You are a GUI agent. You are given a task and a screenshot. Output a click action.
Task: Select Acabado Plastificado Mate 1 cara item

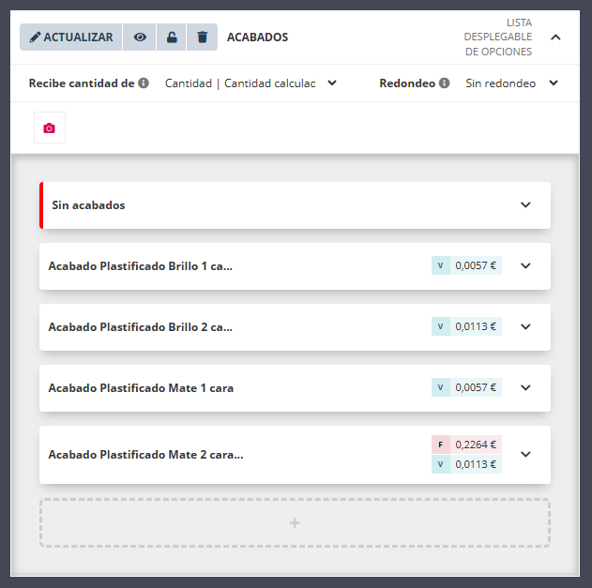[141, 387]
